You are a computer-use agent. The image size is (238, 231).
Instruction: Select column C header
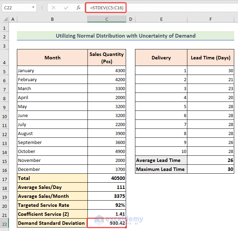(x=107, y=19)
